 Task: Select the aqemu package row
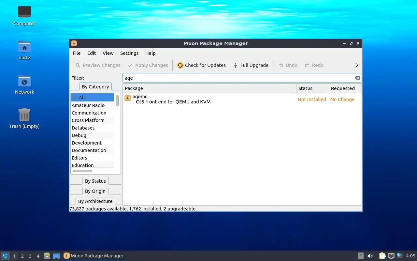click(x=242, y=99)
